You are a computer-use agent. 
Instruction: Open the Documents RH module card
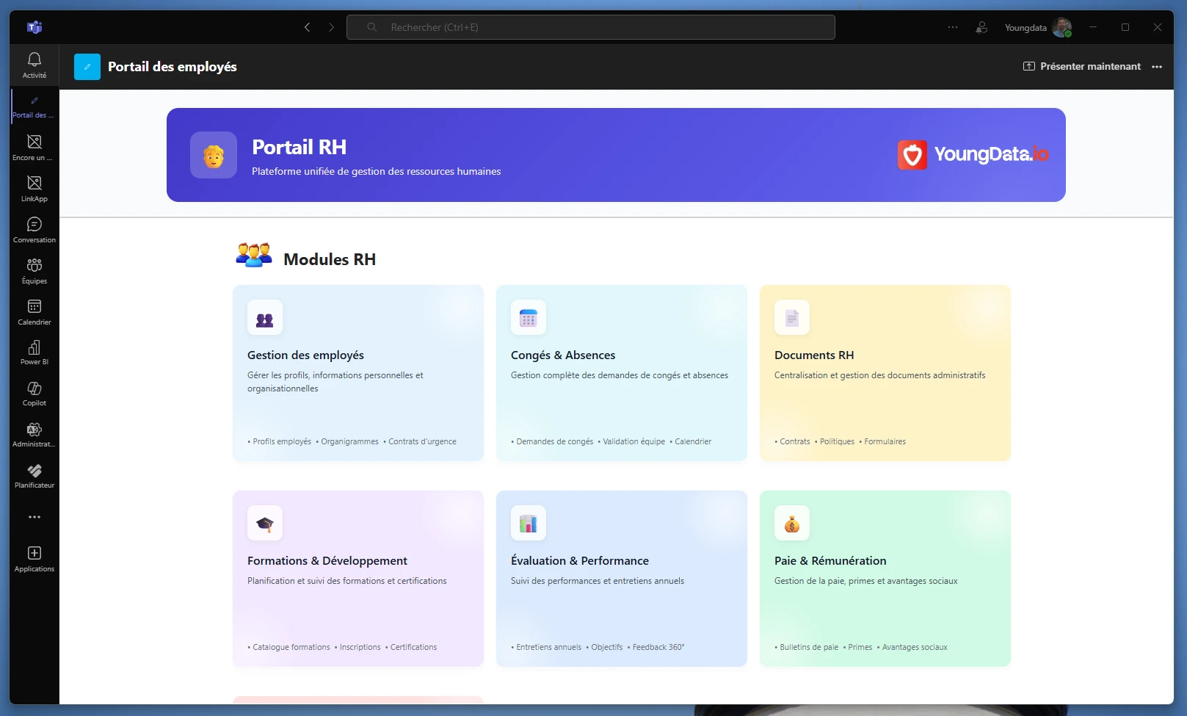tap(885, 373)
